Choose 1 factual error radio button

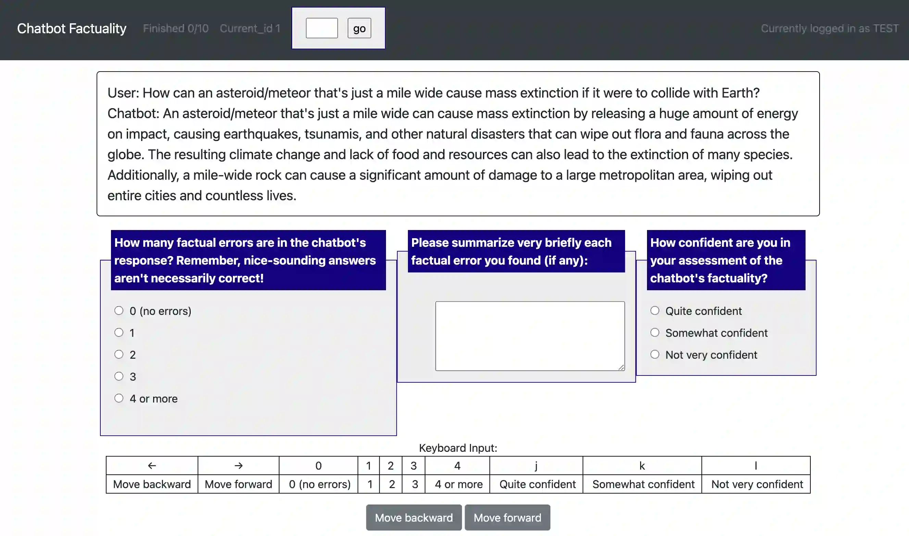click(x=119, y=333)
